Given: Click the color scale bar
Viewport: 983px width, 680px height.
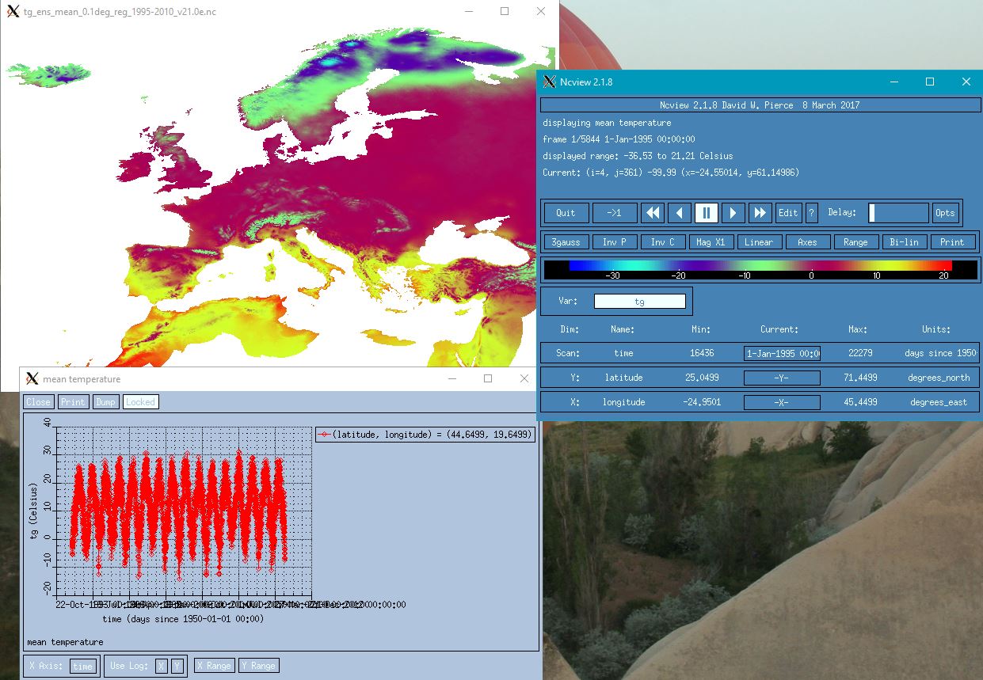Looking at the screenshot, I should click(x=761, y=270).
